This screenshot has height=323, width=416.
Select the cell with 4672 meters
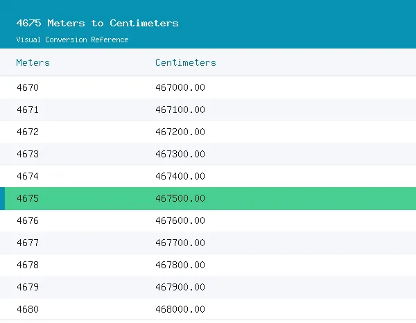(x=28, y=132)
